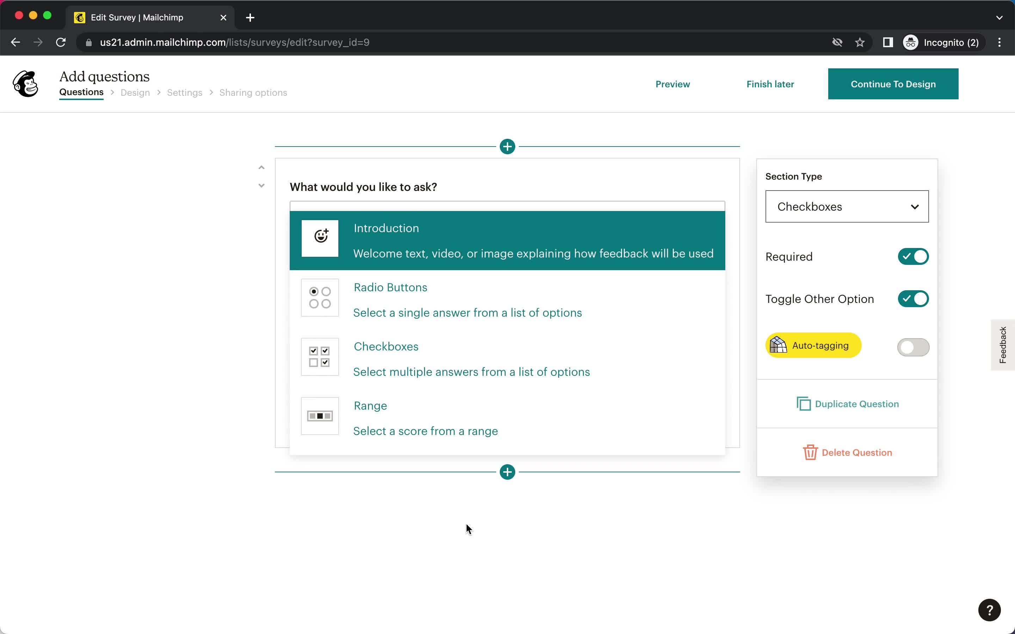Select the Edit Survey | Mailchimp tab
Viewport: 1015px width, 634px height.
coord(150,18)
